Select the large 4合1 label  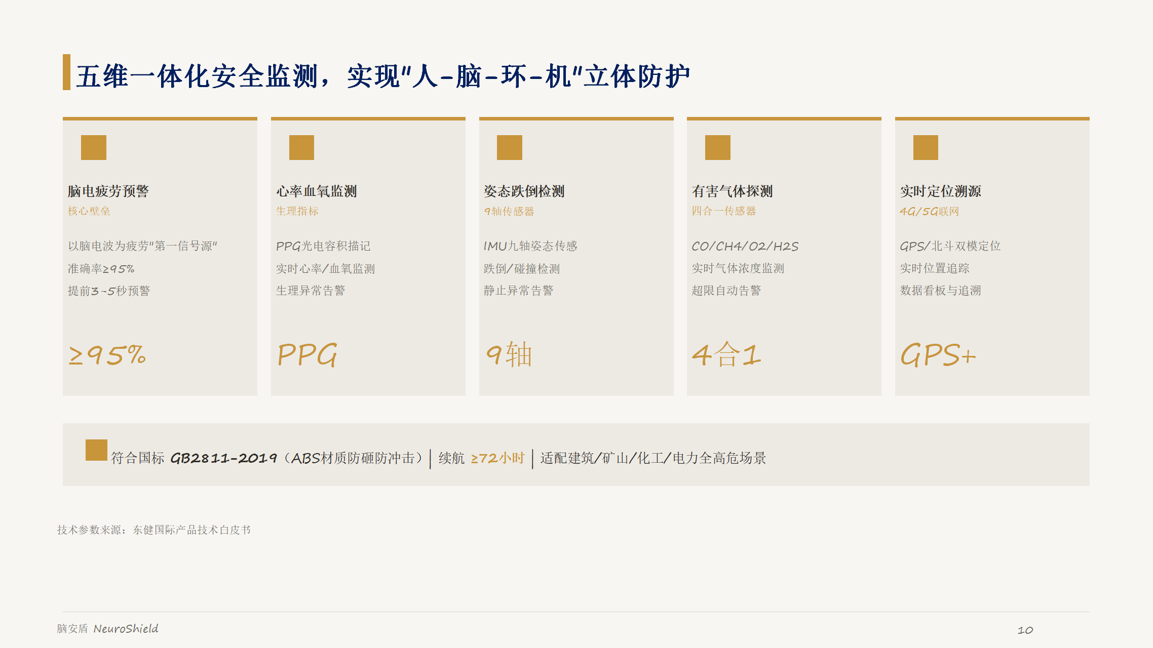[x=726, y=355]
